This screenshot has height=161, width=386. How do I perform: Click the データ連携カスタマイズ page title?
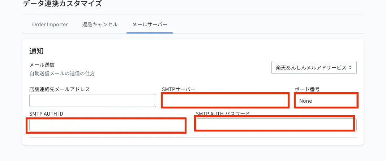(62, 4)
